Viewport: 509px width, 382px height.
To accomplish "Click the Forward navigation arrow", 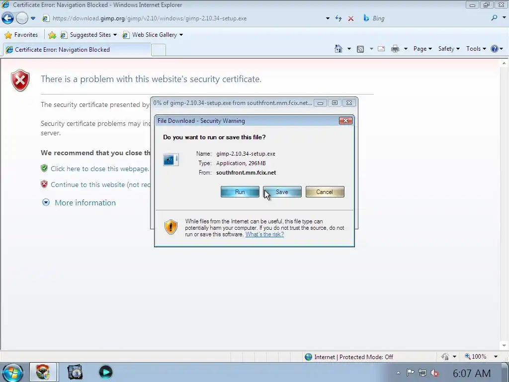I will (22, 18).
